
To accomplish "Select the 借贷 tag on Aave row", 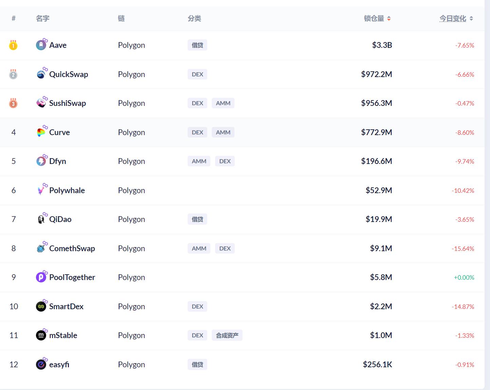I will coord(197,45).
